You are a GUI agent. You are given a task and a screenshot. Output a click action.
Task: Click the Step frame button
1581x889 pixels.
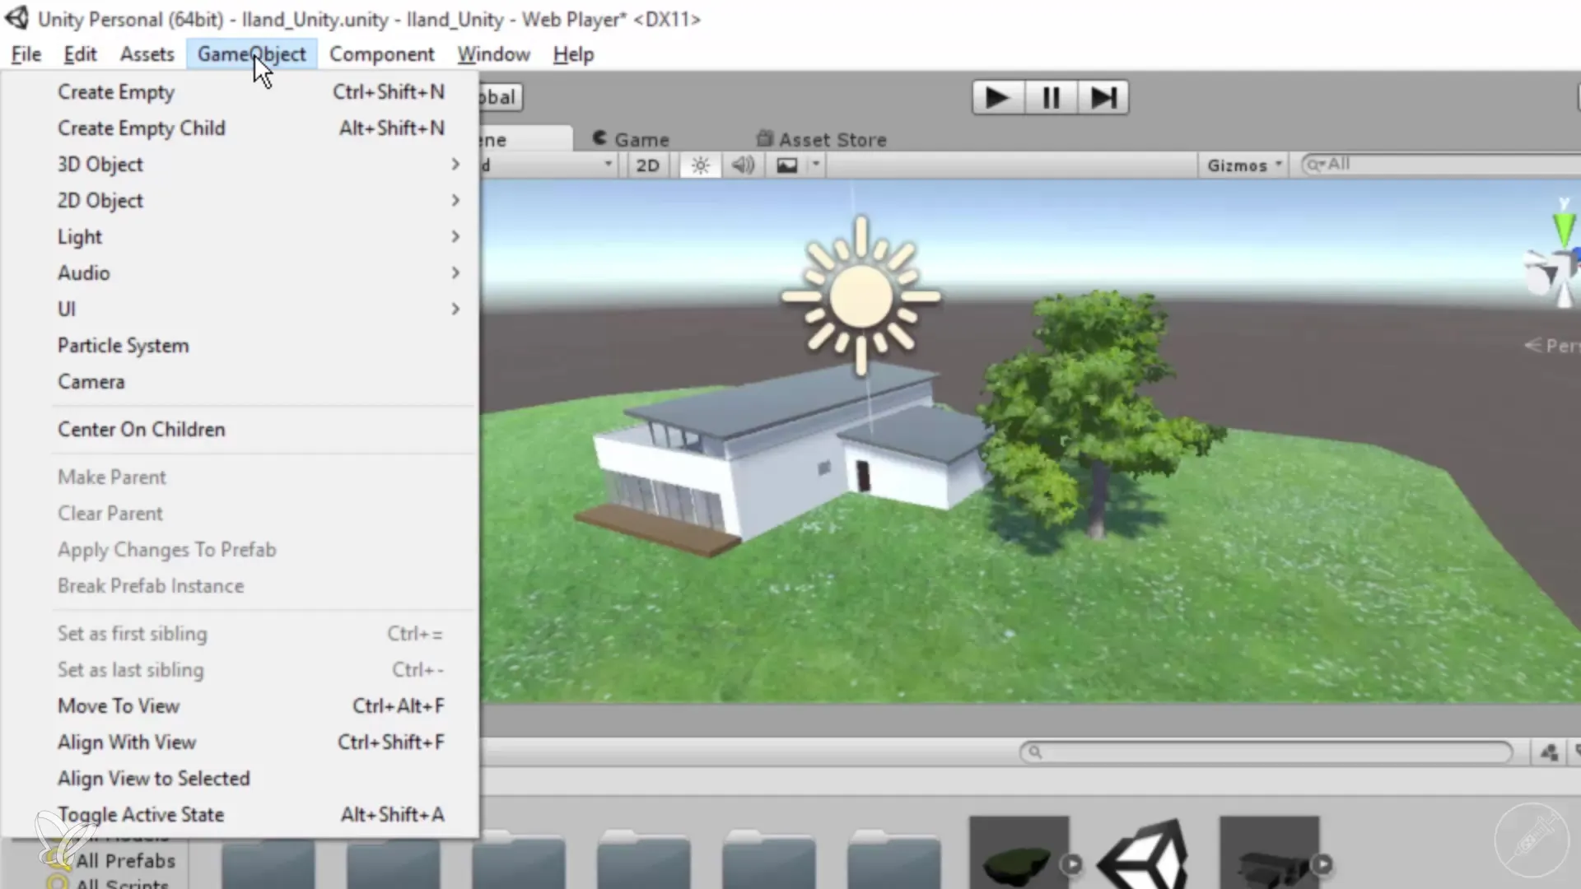pos(1103,98)
